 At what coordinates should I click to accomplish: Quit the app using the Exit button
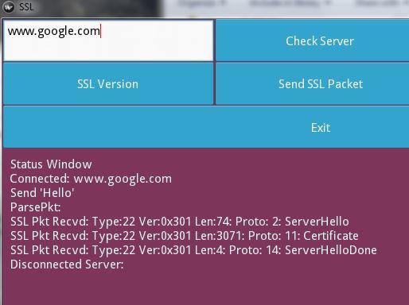[x=206, y=127]
